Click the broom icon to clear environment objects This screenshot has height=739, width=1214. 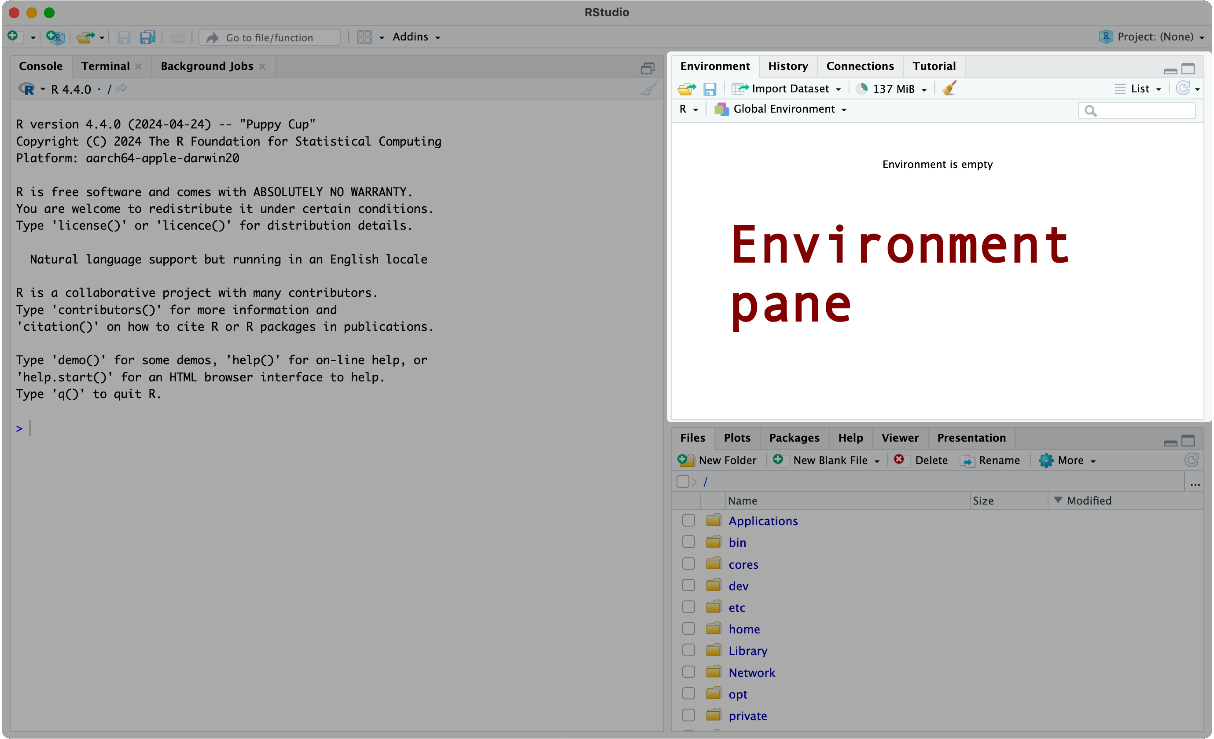(x=949, y=88)
